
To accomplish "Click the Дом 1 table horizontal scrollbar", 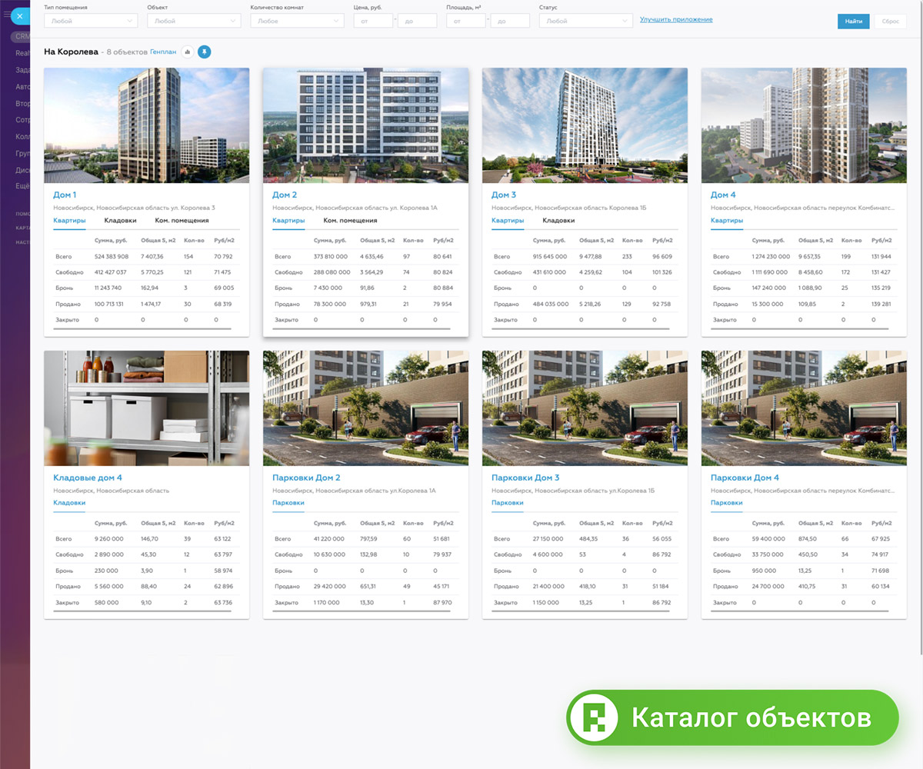I will (142, 328).
